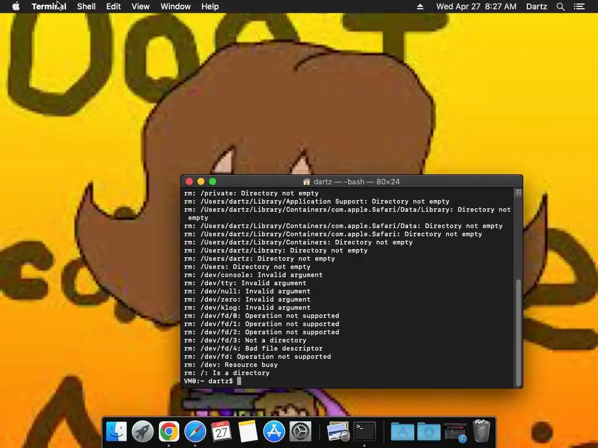This screenshot has width=598, height=448.
Task: Click the Terminal icon in Dock
Action: pyautogui.click(x=364, y=432)
